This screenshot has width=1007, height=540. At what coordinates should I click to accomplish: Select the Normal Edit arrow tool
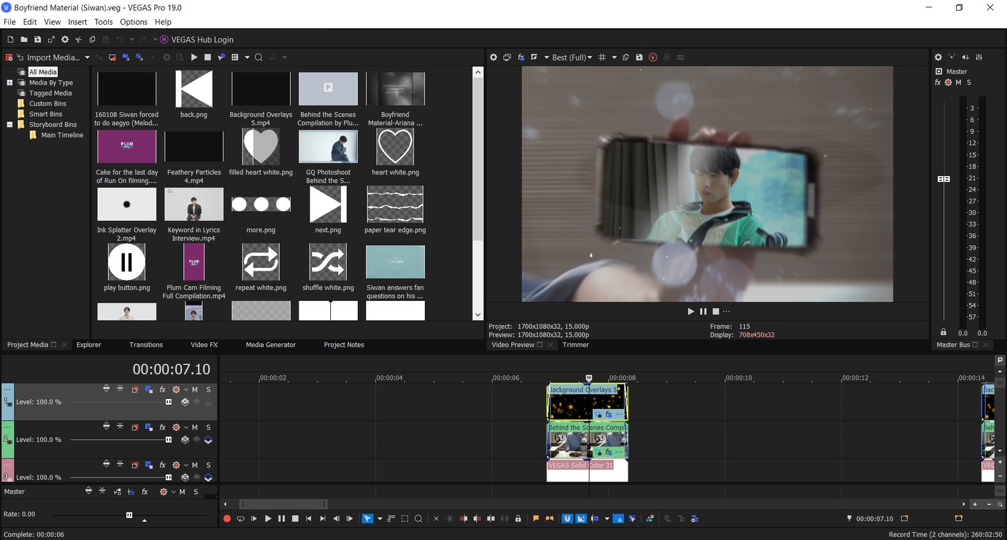[x=367, y=519]
